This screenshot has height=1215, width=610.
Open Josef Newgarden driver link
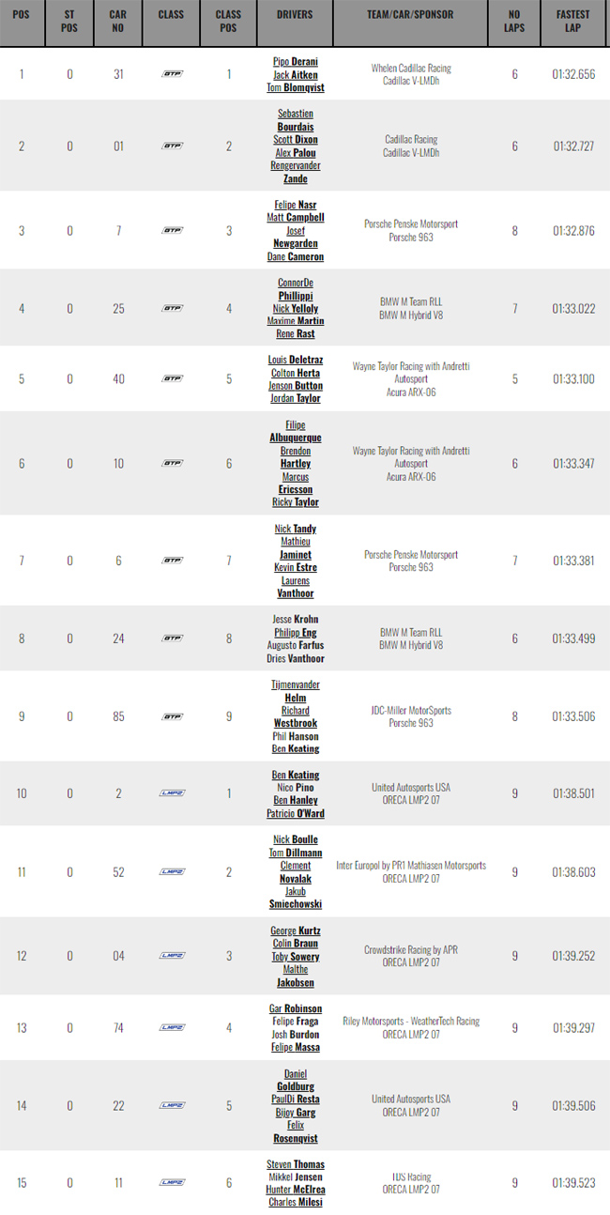(296, 237)
